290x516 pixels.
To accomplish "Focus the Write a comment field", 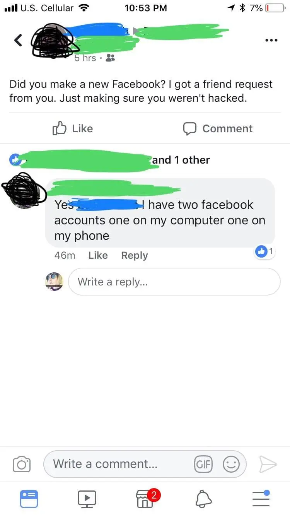I will 145,464.
